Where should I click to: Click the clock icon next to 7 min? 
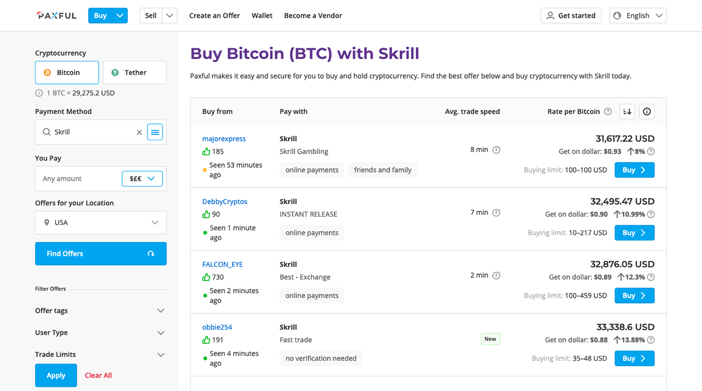[x=496, y=212]
